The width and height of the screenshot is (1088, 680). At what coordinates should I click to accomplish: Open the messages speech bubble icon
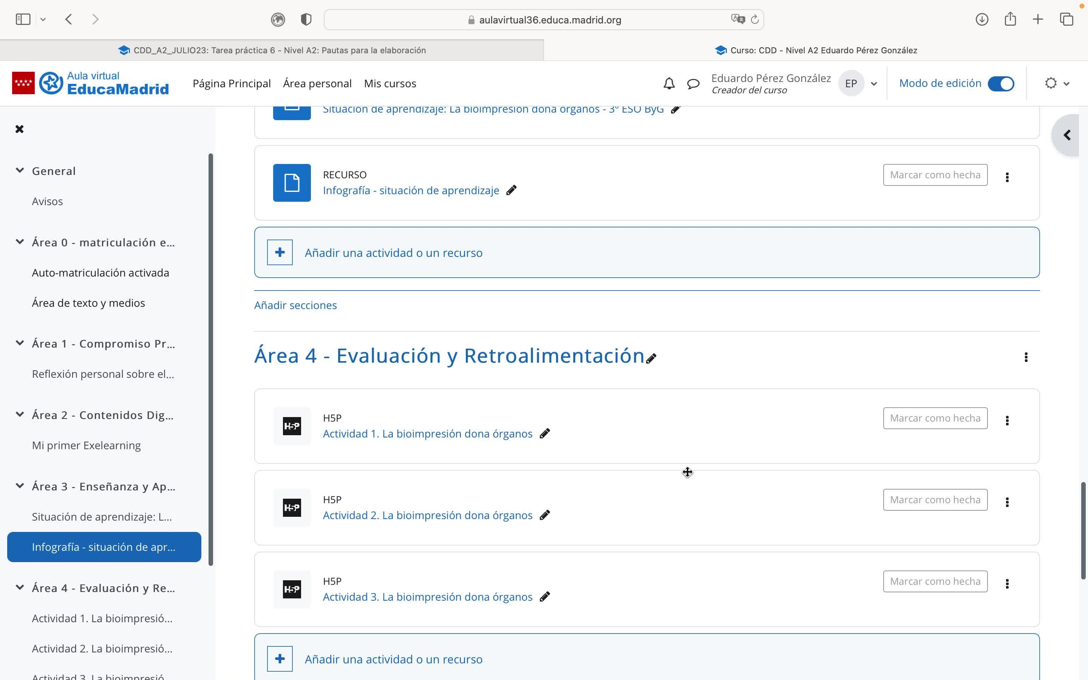(x=693, y=83)
